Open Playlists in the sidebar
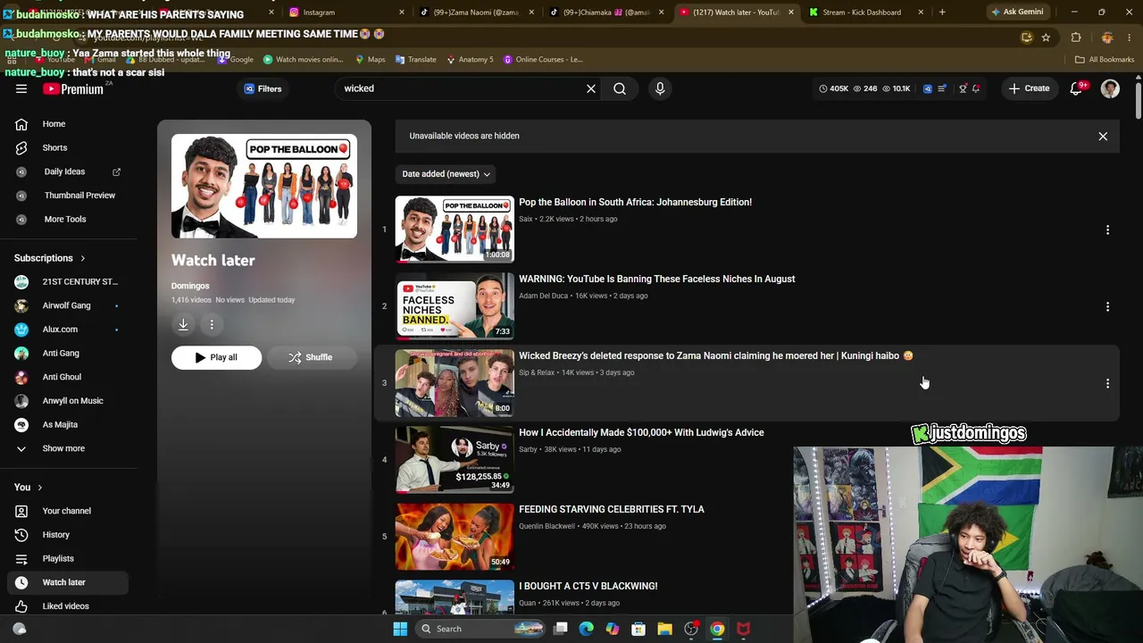Image resolution: width=1143 pixels, height=643 pixels. coord(69,559)
